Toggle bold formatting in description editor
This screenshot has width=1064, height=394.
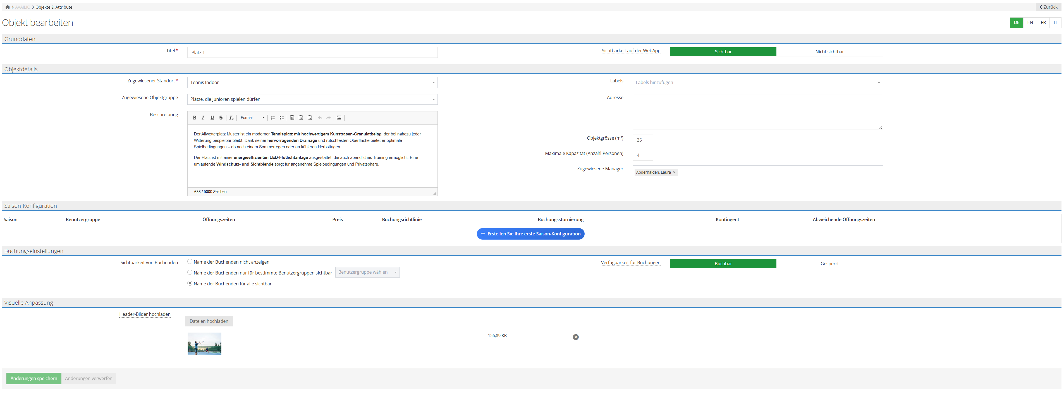click(x=195, y=118)
